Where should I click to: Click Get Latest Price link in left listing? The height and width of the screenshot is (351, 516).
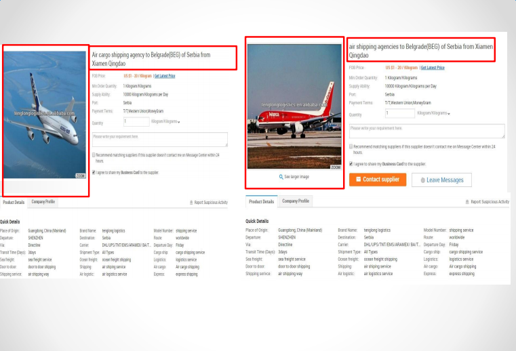(x=165, y=76)
